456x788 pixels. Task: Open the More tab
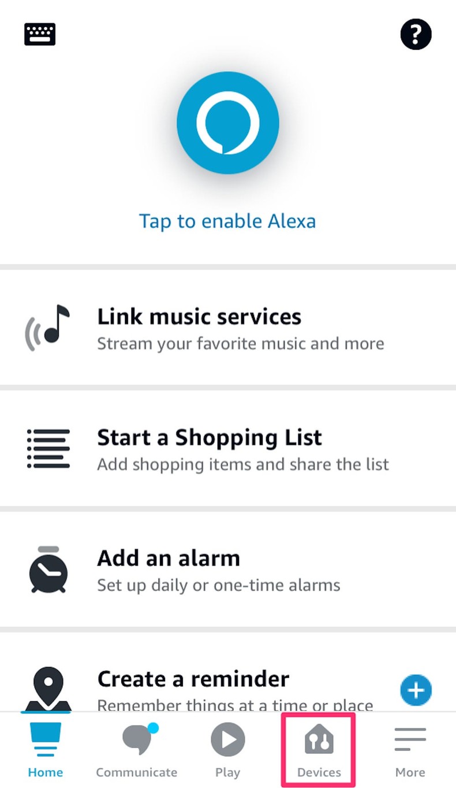[x=410, y=749]
